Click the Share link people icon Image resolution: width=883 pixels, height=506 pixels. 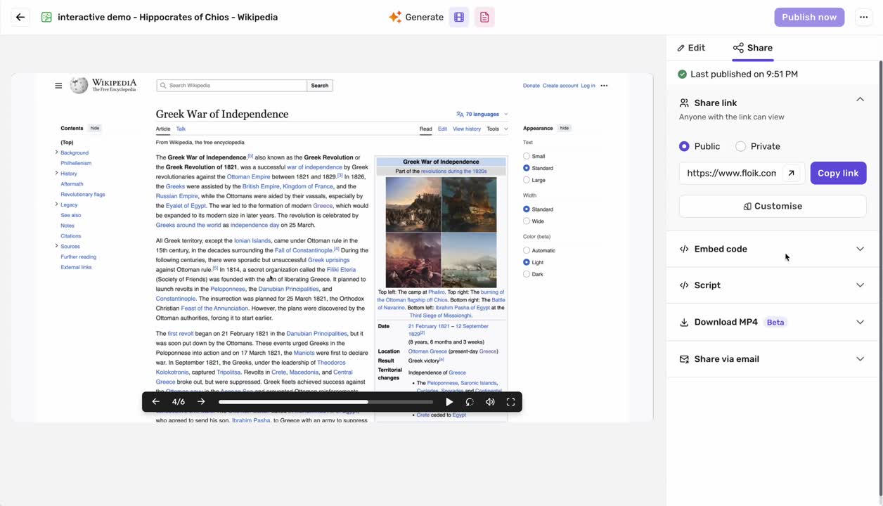[x=684, y=103]
